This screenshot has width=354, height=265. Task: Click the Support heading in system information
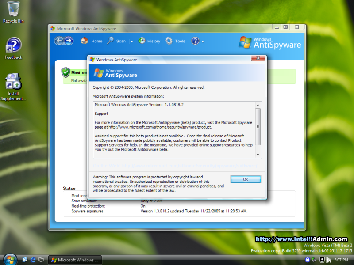coord(101,114)
